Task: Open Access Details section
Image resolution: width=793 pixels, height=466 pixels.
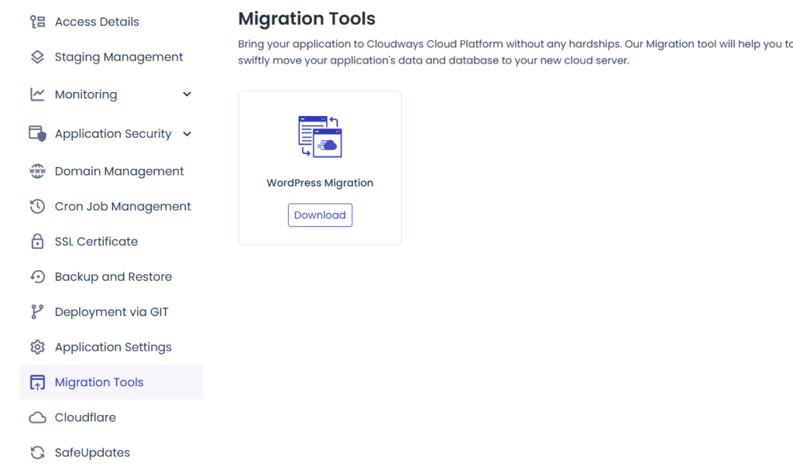Action: click(97, 22)
